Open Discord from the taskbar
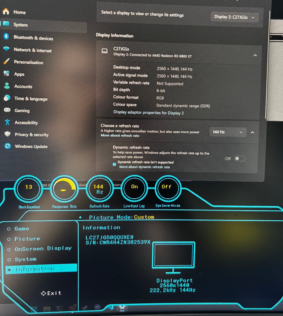 [x=97, y=307]
